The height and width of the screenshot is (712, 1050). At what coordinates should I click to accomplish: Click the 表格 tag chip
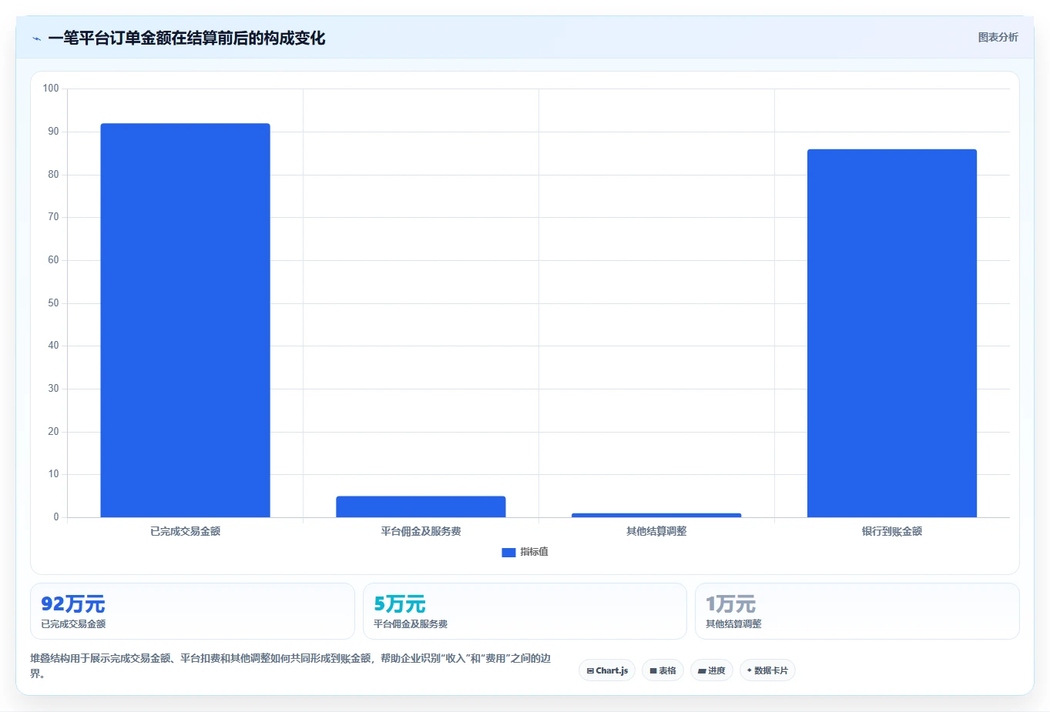(663, 670)
